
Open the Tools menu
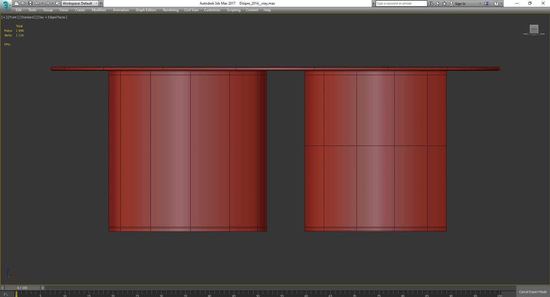tap(32, 10)
